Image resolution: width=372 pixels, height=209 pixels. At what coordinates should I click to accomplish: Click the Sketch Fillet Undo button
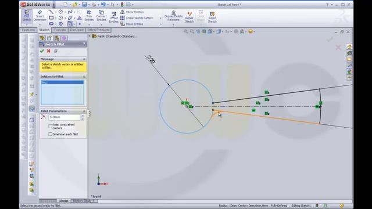(56, 51)
